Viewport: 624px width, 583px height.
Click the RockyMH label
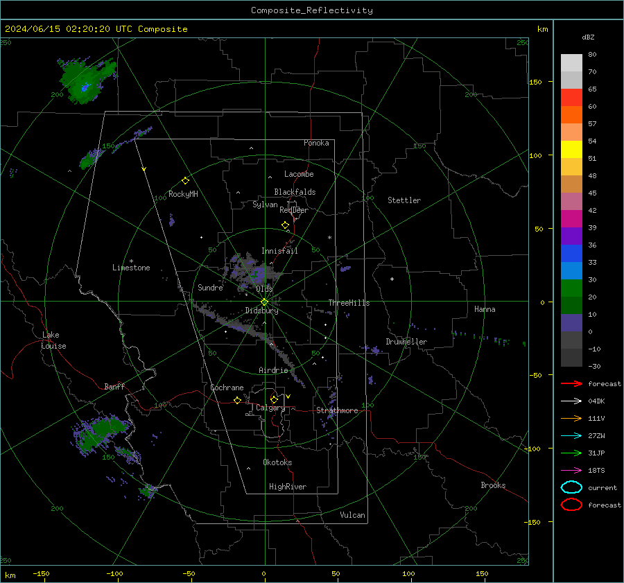tap(183, 194)
